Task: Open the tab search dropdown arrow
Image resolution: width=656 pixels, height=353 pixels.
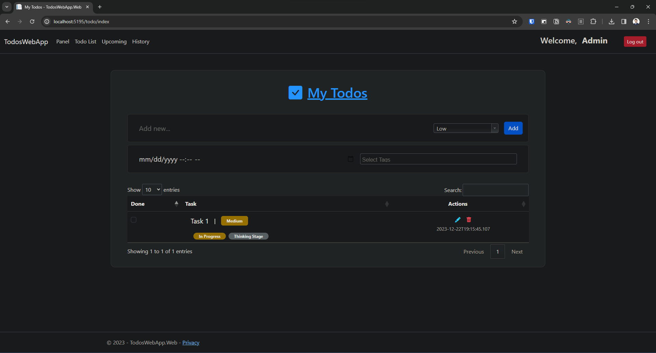Action: (7, 7)
